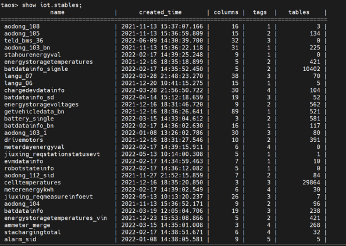Select the table name 'aodong_103_1'
The image size is (346, 246).
[26, 133]
